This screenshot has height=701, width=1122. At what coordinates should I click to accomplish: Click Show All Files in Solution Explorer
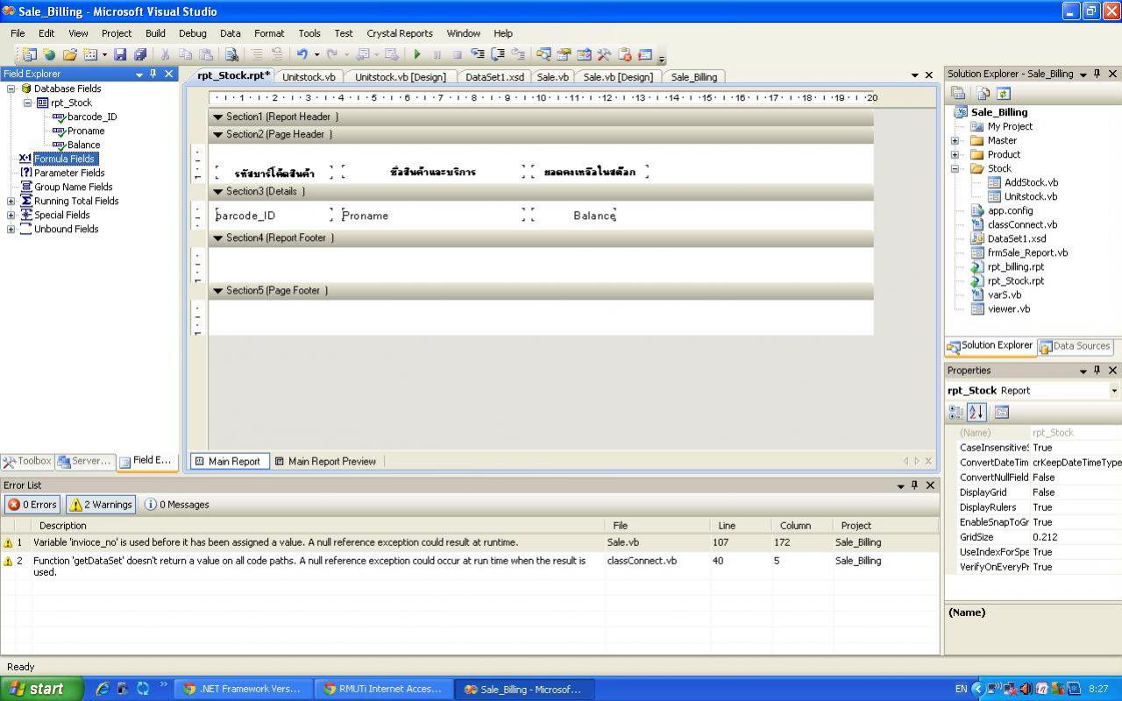click(984, 93)
